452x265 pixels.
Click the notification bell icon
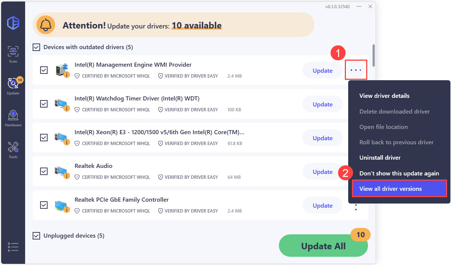tap(46, 25)
